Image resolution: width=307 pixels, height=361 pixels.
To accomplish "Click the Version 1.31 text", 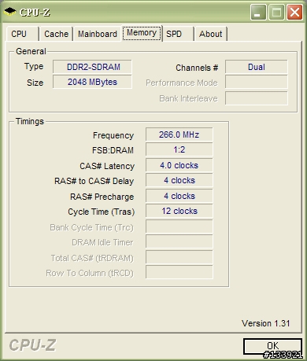I will [266, 323].
